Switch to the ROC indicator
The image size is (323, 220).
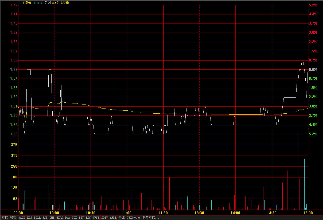pos(88,218)
